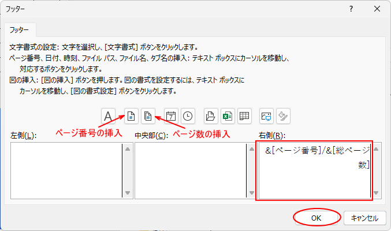The width and height of the screenshot is (391, 231).
Task: Click inside the 左側(L) text box
Action: pos(66,170)
